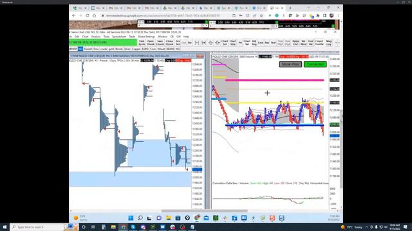
Task: Click the Pointer tool button
Action: [x=240, y=42]
